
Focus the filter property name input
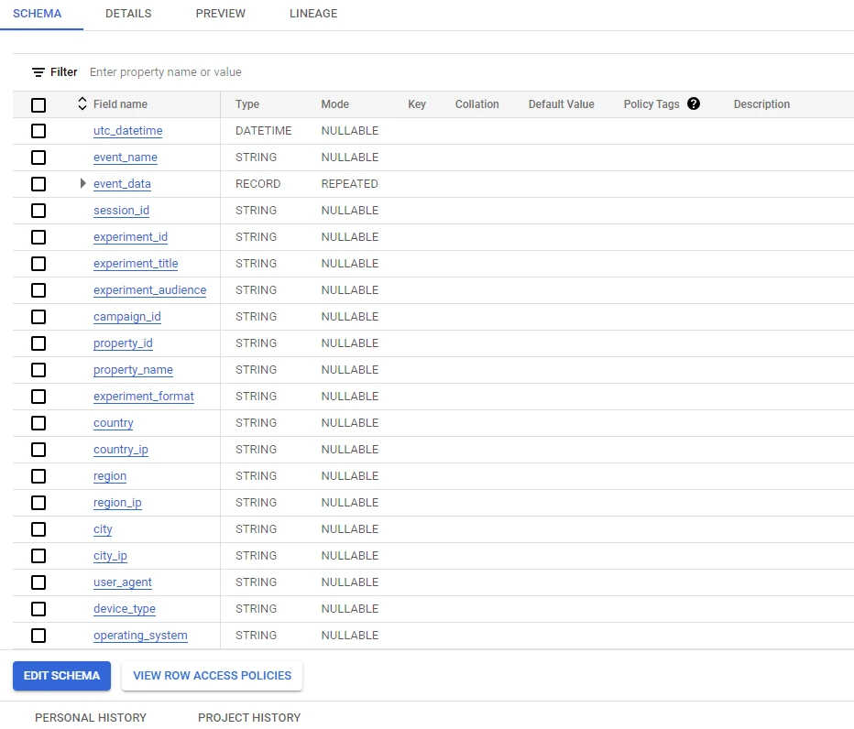pyautogui.click(x=165, y=71)
